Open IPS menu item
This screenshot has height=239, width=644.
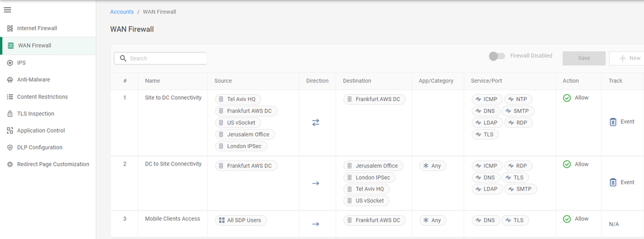[48, 63]
